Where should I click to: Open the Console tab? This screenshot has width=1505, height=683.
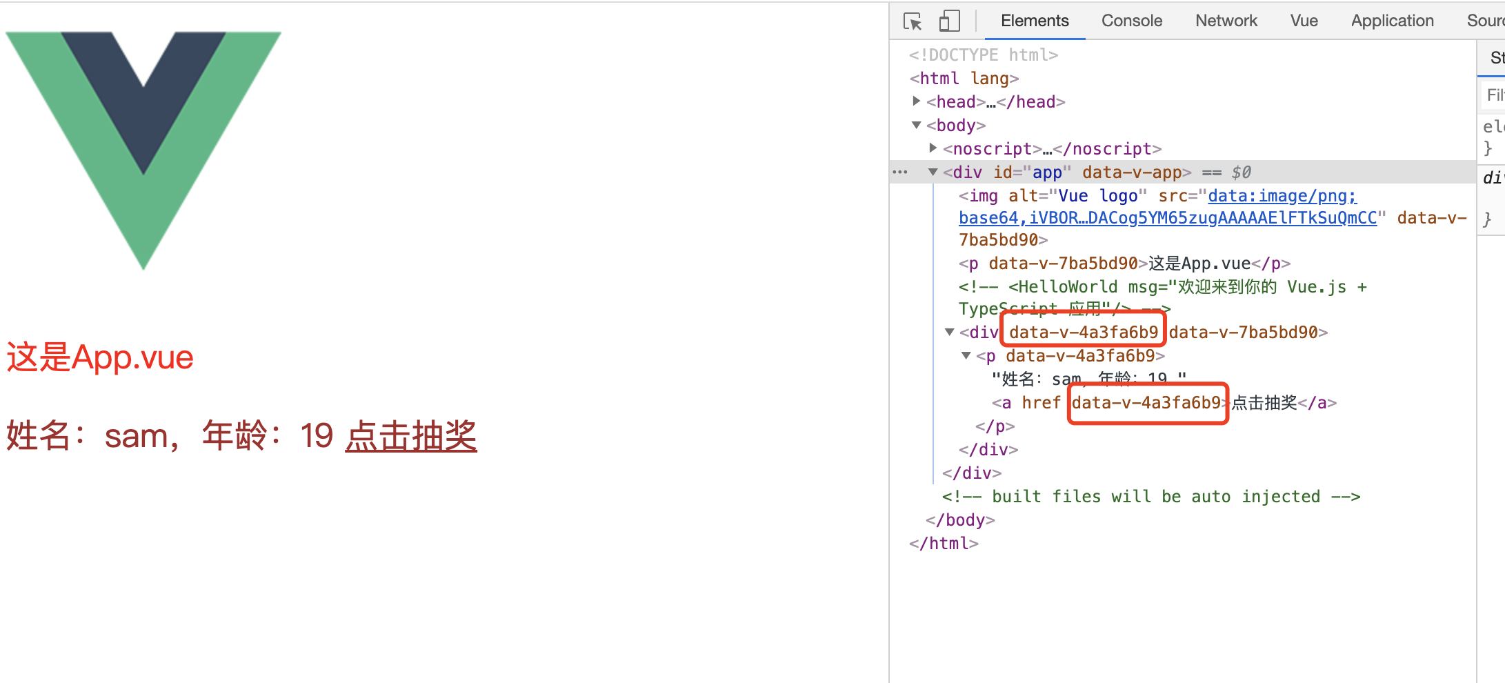(x=1131, y=21)
